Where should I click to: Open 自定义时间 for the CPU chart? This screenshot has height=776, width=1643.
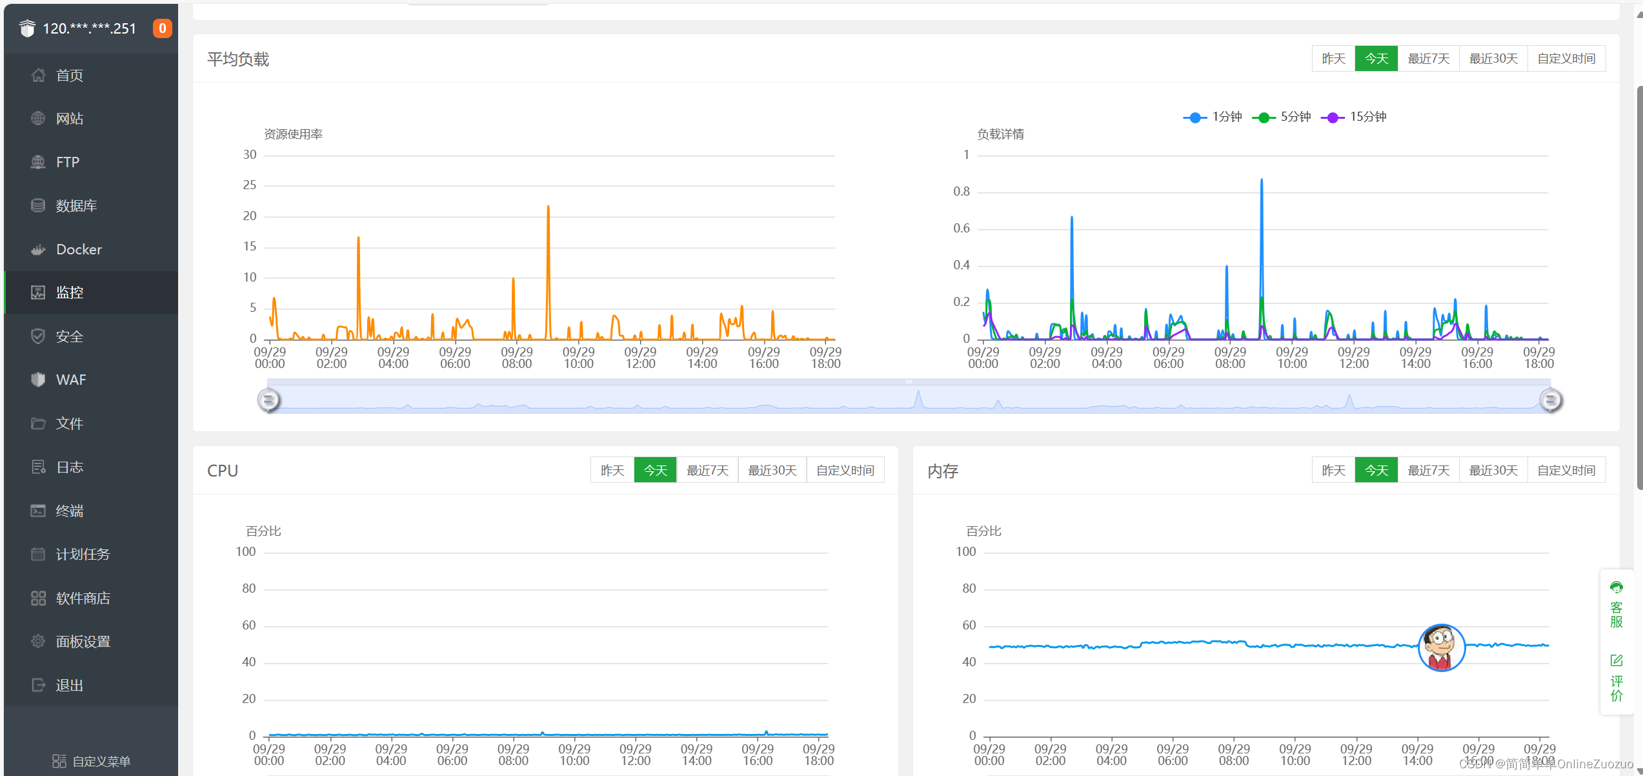click(845, 470)
